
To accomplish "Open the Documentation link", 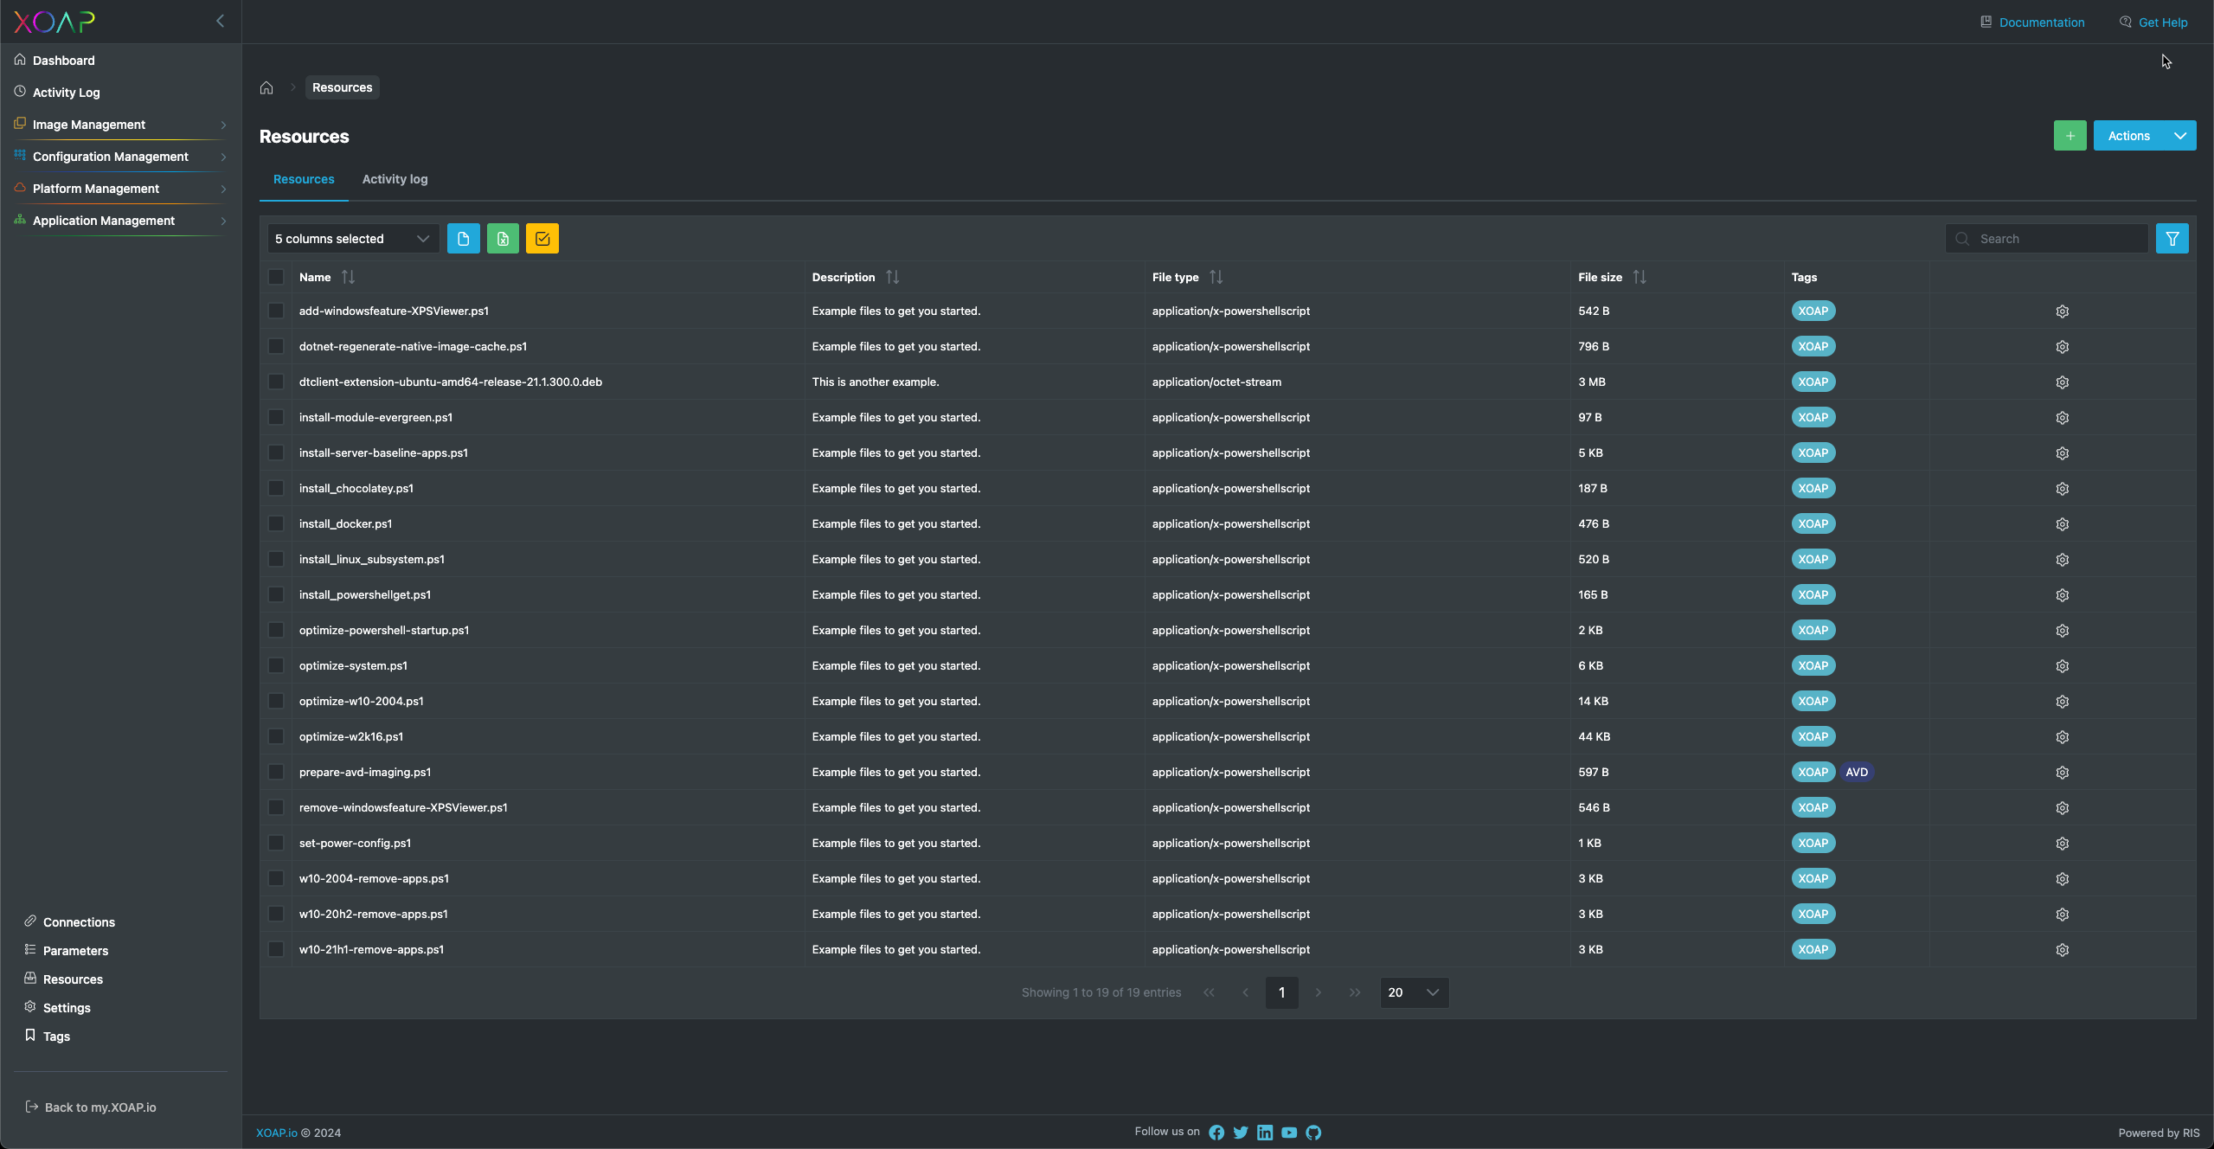I will [x=2041, y=22].
